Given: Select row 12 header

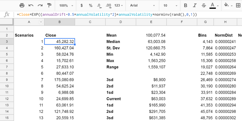Looking at the screenshot, I should click(7, 99).
